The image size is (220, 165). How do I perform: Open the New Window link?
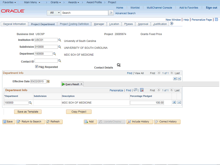click(173, 20)
